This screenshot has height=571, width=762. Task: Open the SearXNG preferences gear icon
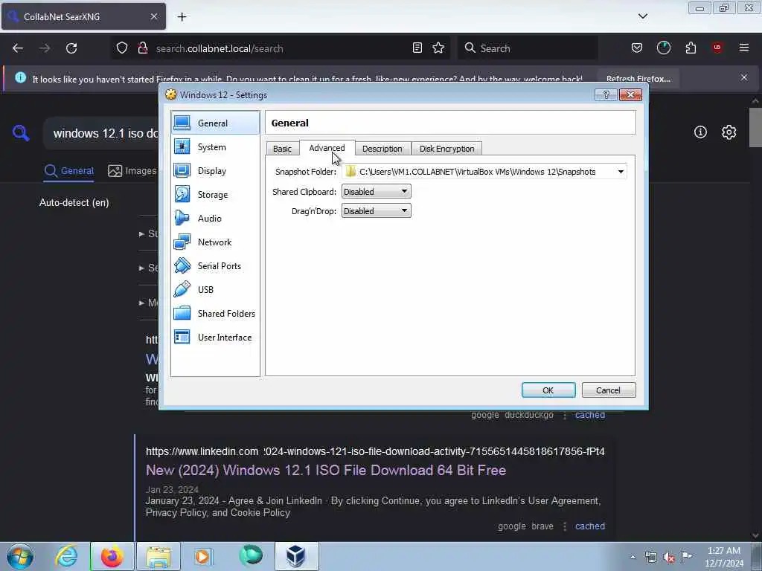[729, 132]
